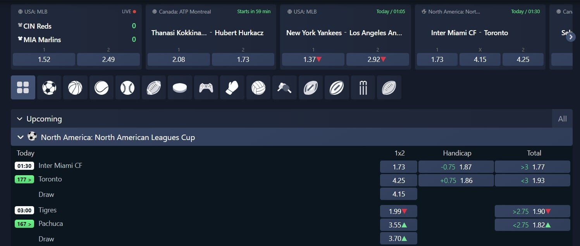Select Inter Miami -0.75 handicap at 1.87
This screenshot has width=580, height=246.
[x=456, y=167]
